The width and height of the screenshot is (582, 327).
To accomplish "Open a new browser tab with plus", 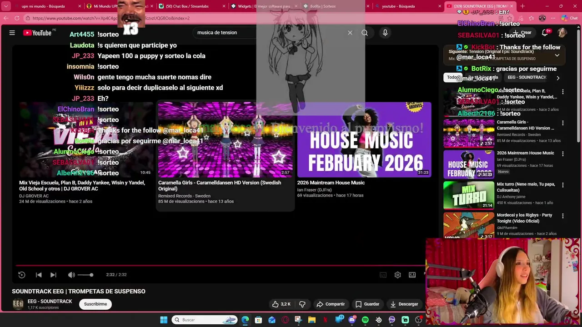I will (522, 6).
